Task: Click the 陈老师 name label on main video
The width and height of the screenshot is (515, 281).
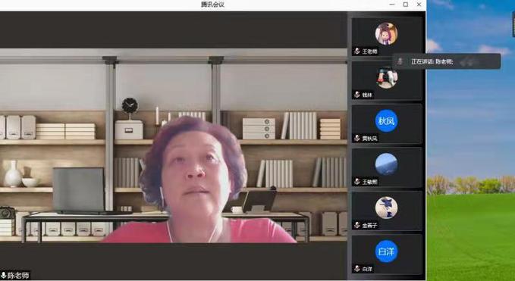Action: (x=18, y=276)
